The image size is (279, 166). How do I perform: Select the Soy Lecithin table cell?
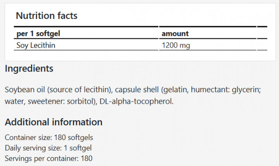[x=36, y=45]
